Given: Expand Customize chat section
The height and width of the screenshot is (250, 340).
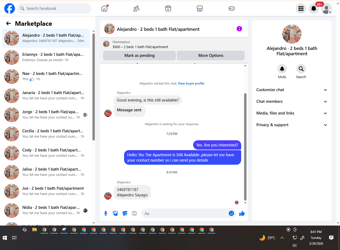Looking at the screenshot, I should coord(292,90).
